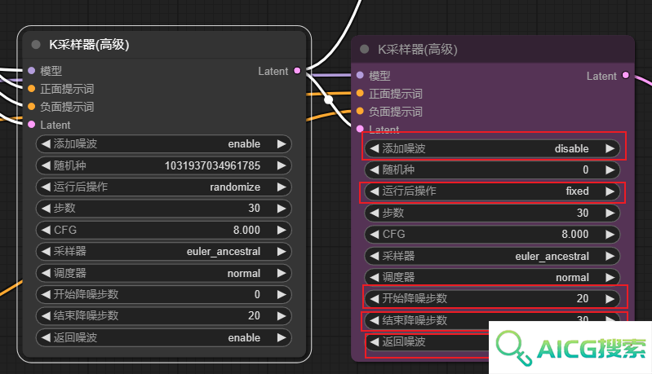652x374 pixels.
Task: Click the left node's Latent output socket
Action: coord(297,71)
